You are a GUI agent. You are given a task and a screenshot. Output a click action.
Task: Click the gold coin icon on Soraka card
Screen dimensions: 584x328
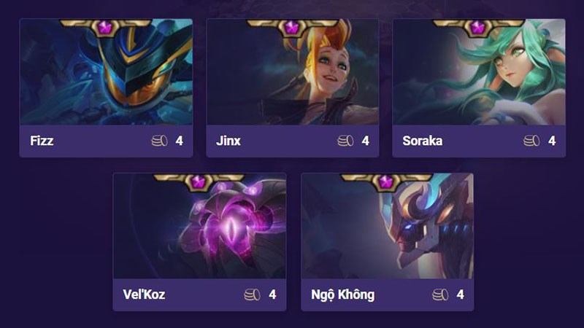click(531, 141)
